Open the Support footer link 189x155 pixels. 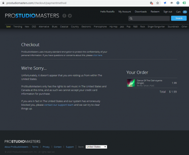pos(70,147)
